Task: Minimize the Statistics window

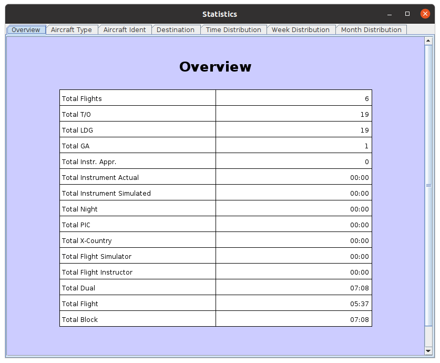Action: (x=390, y=14)
